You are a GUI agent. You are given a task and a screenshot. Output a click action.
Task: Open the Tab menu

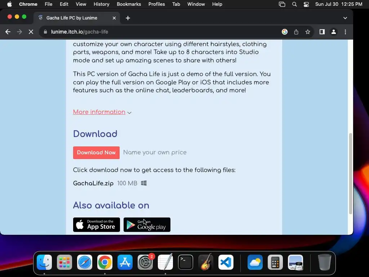pyautogui.click(x=176, y=4)
